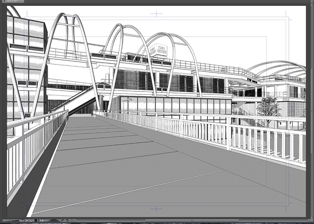Image resolution: width=314 pixels, height=224 pixels.
Task: Click the horizontal scrollbar thumb
Action: click(x=192, y=221)
